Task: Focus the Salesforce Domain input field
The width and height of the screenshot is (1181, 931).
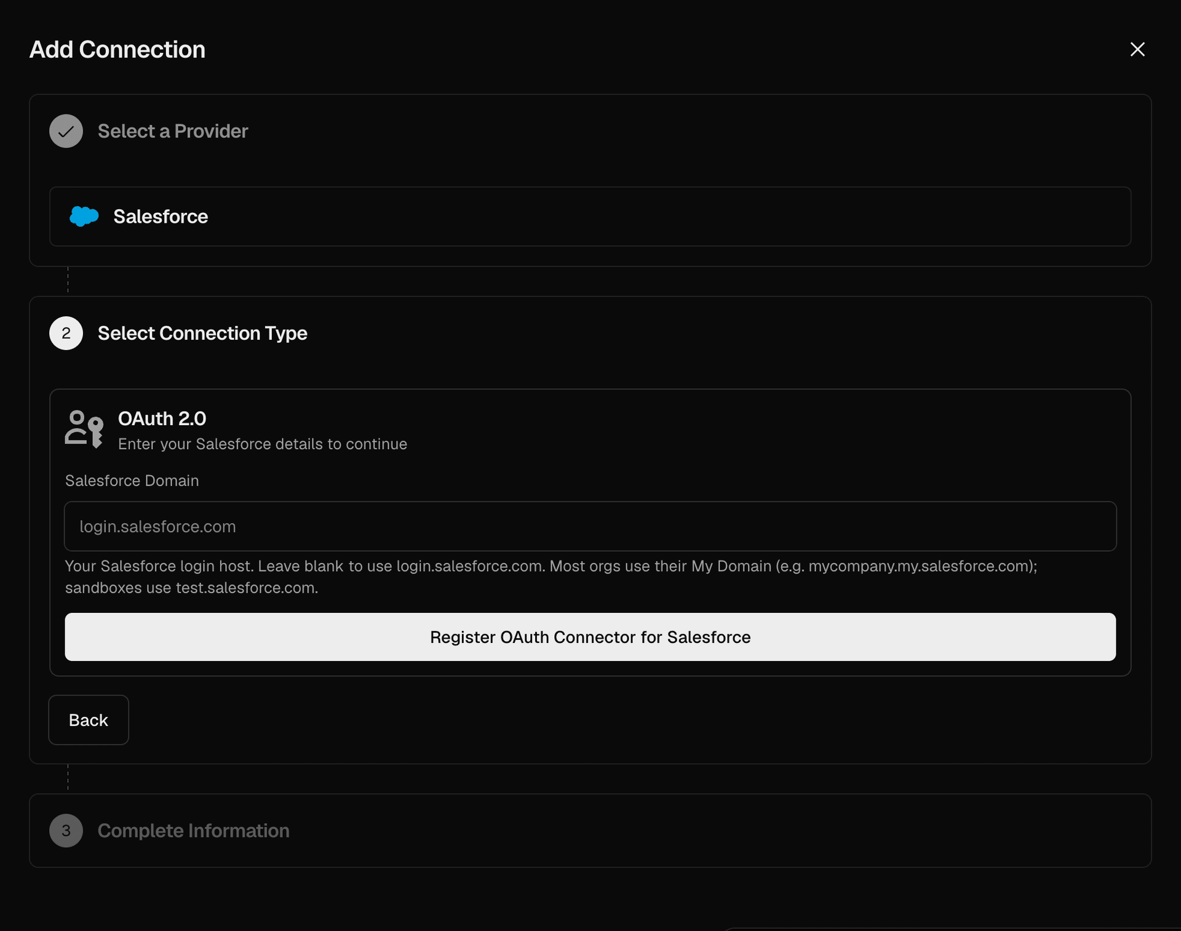Action: [590, 526]
